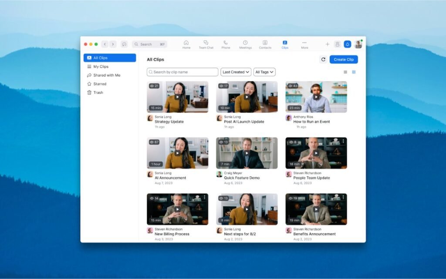Open notifications via the bell icon

tap(347, 44)
